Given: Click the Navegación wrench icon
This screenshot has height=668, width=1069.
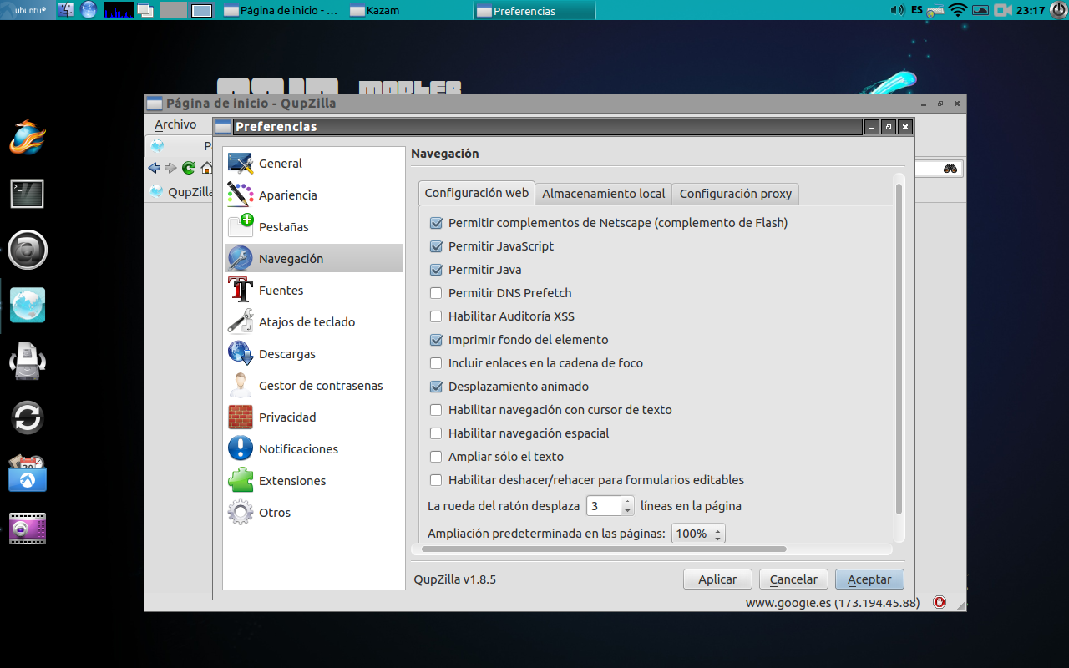Looking at the screenshot, I should tap(241, 259).
